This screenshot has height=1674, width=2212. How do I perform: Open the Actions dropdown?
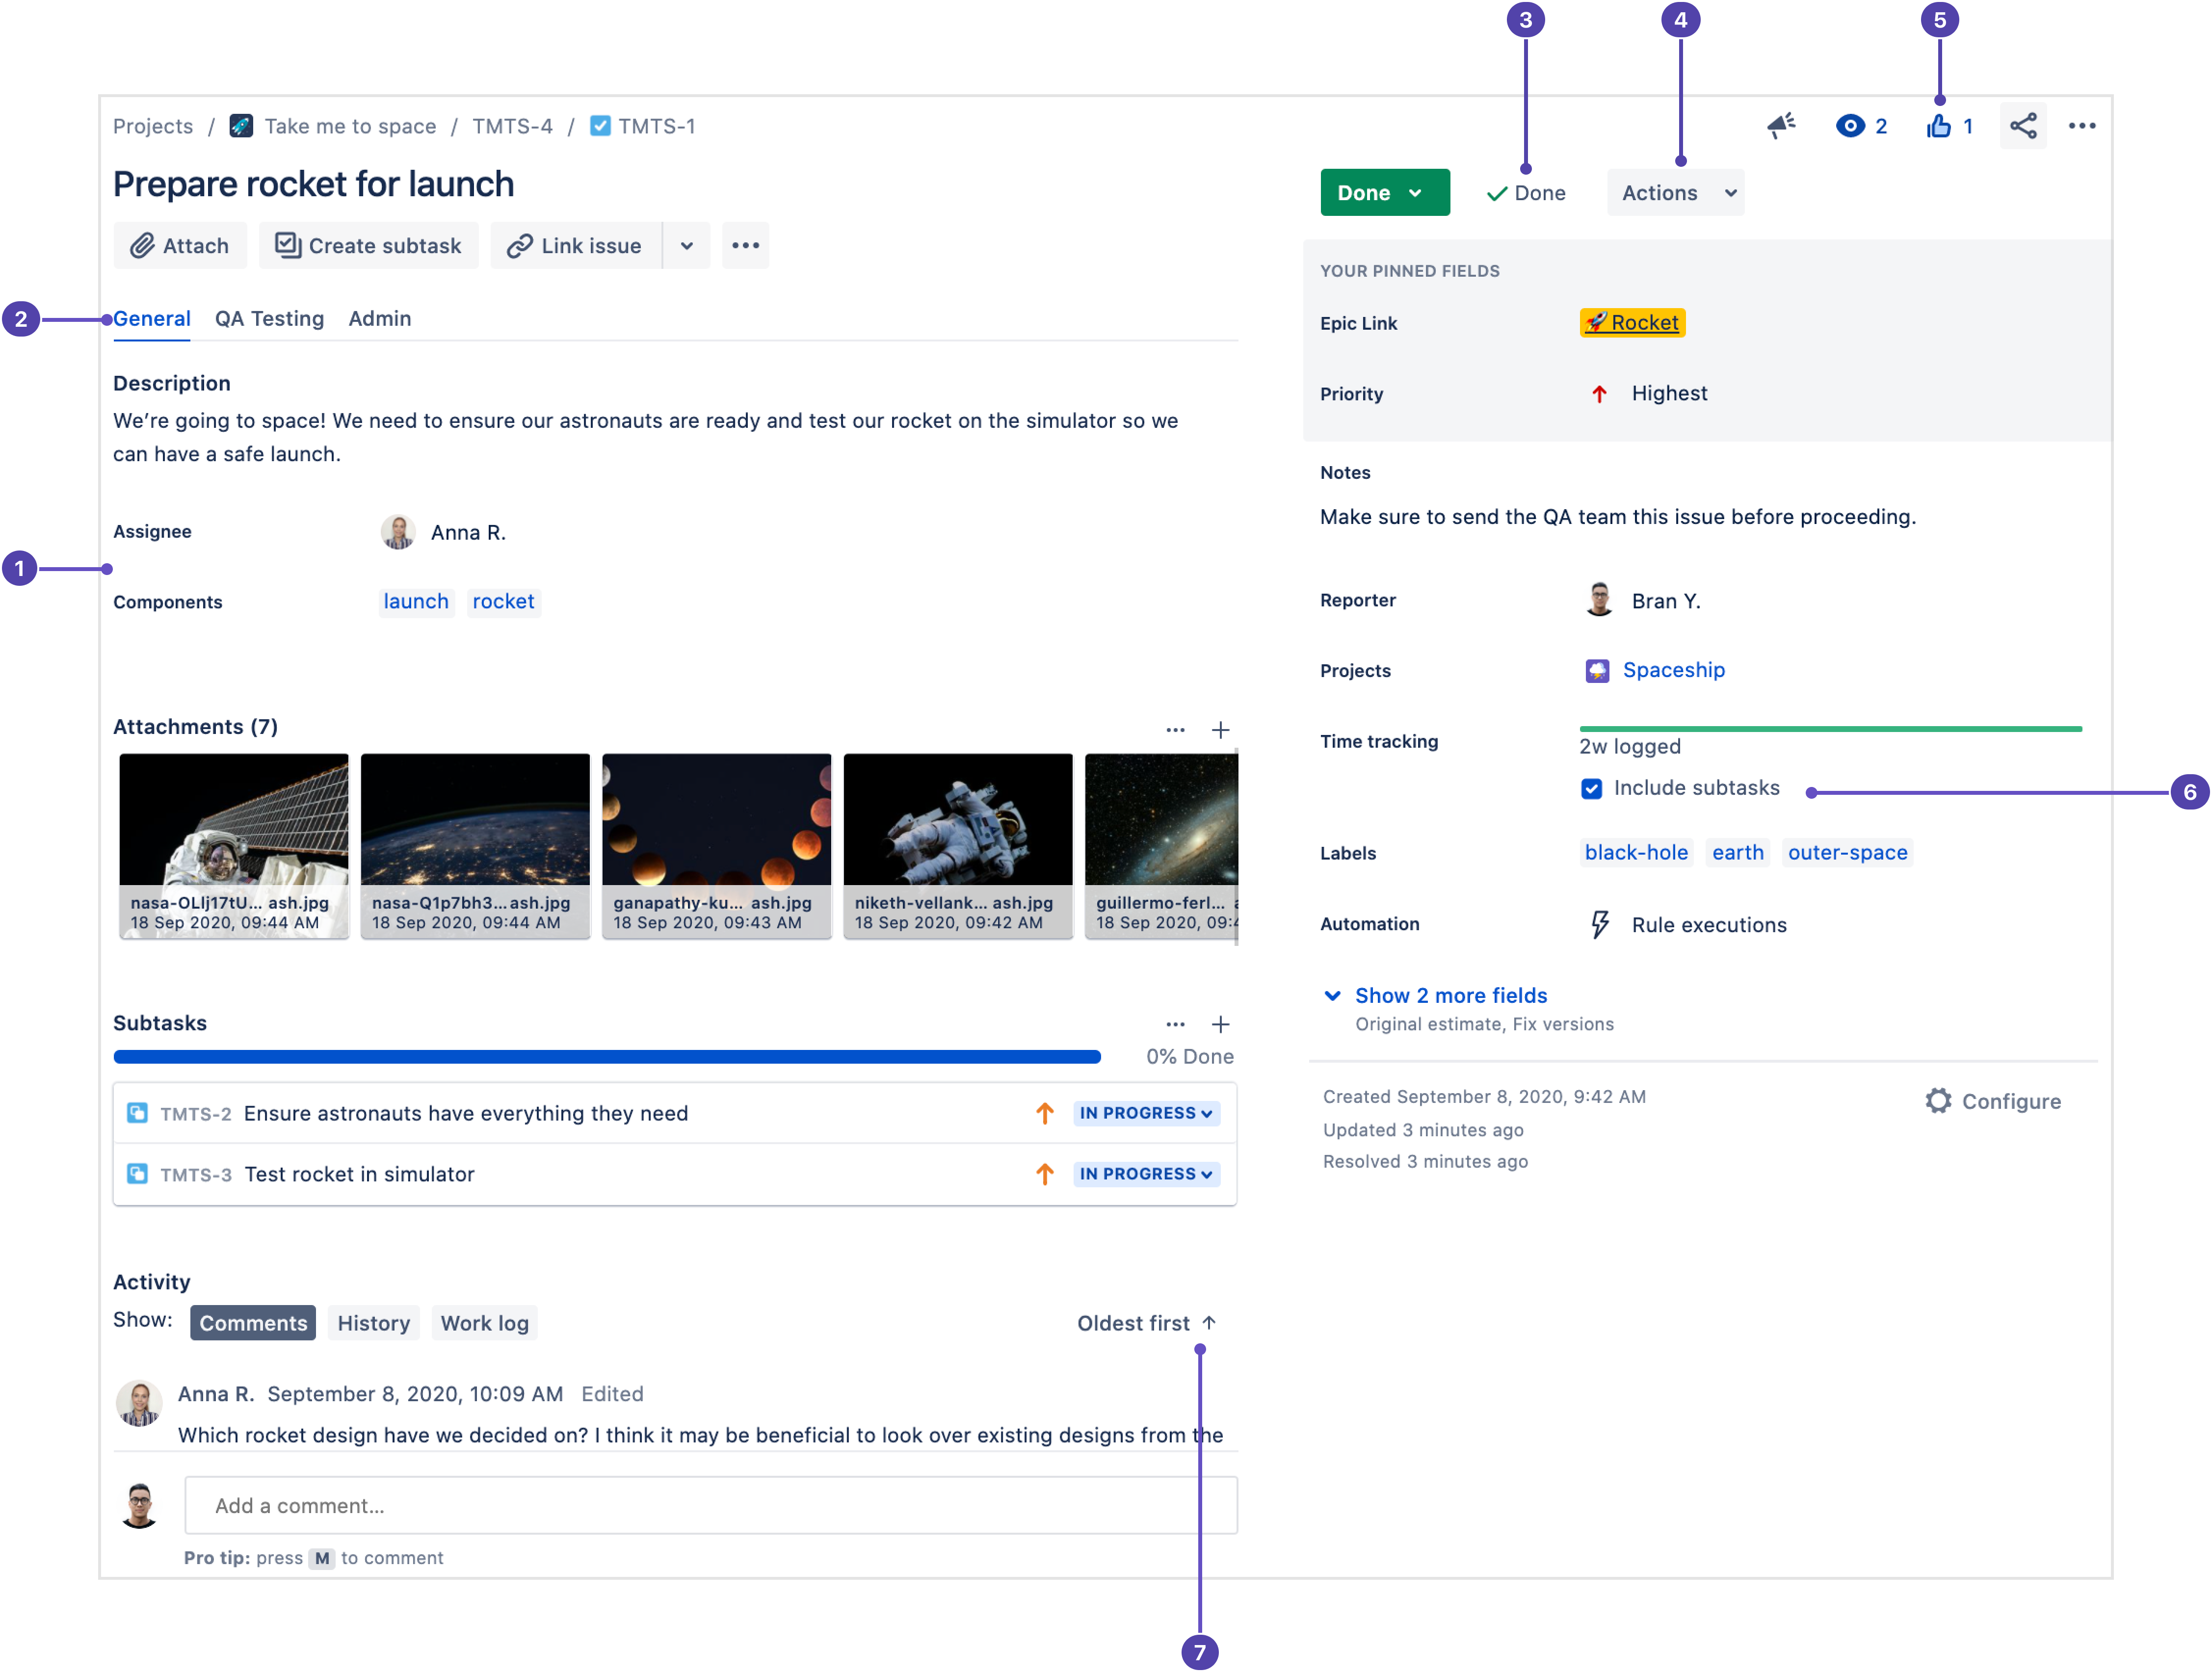pyautogui.click(x=1676, y=193)
